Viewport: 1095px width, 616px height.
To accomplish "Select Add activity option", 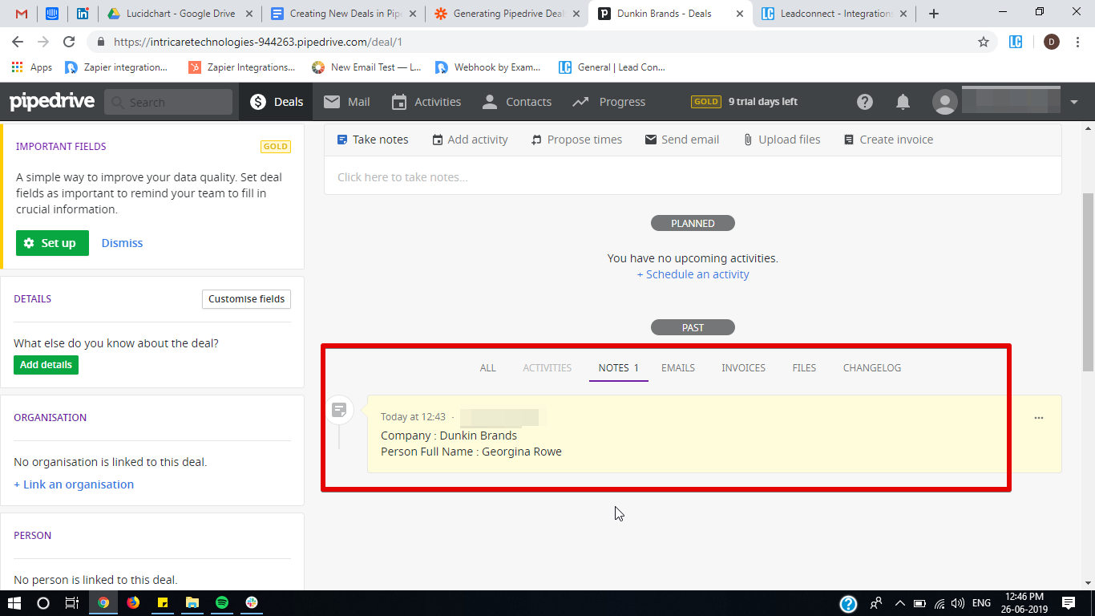I will click(x=470, y=140).
